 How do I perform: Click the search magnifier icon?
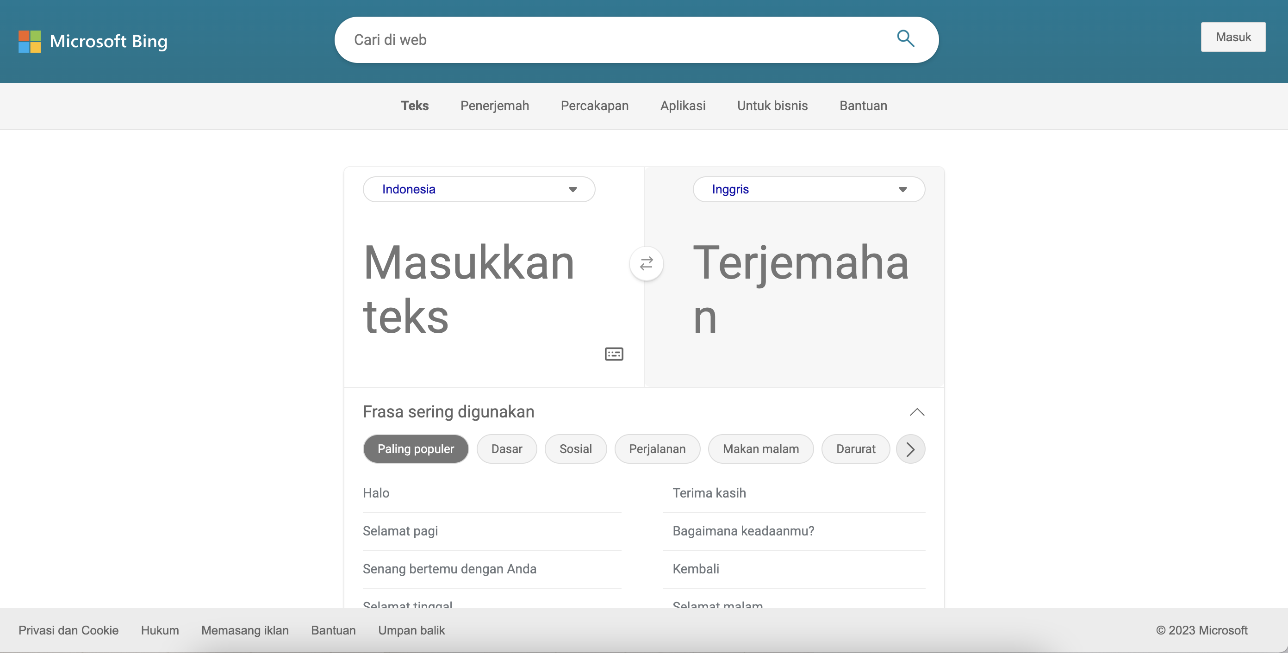pyautogui.click(x=905, y=39)
